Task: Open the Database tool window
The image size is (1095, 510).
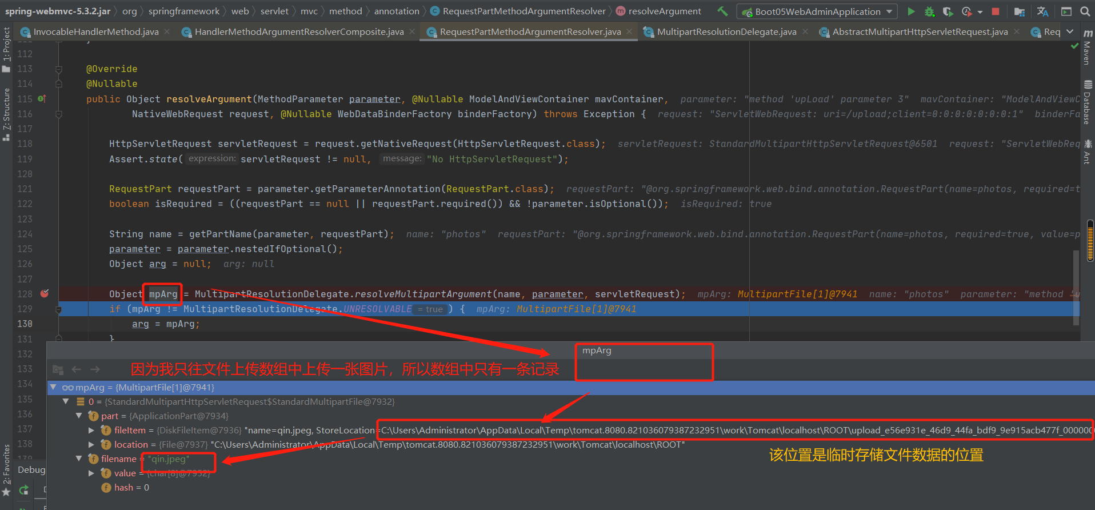Action: point(1088,103)
